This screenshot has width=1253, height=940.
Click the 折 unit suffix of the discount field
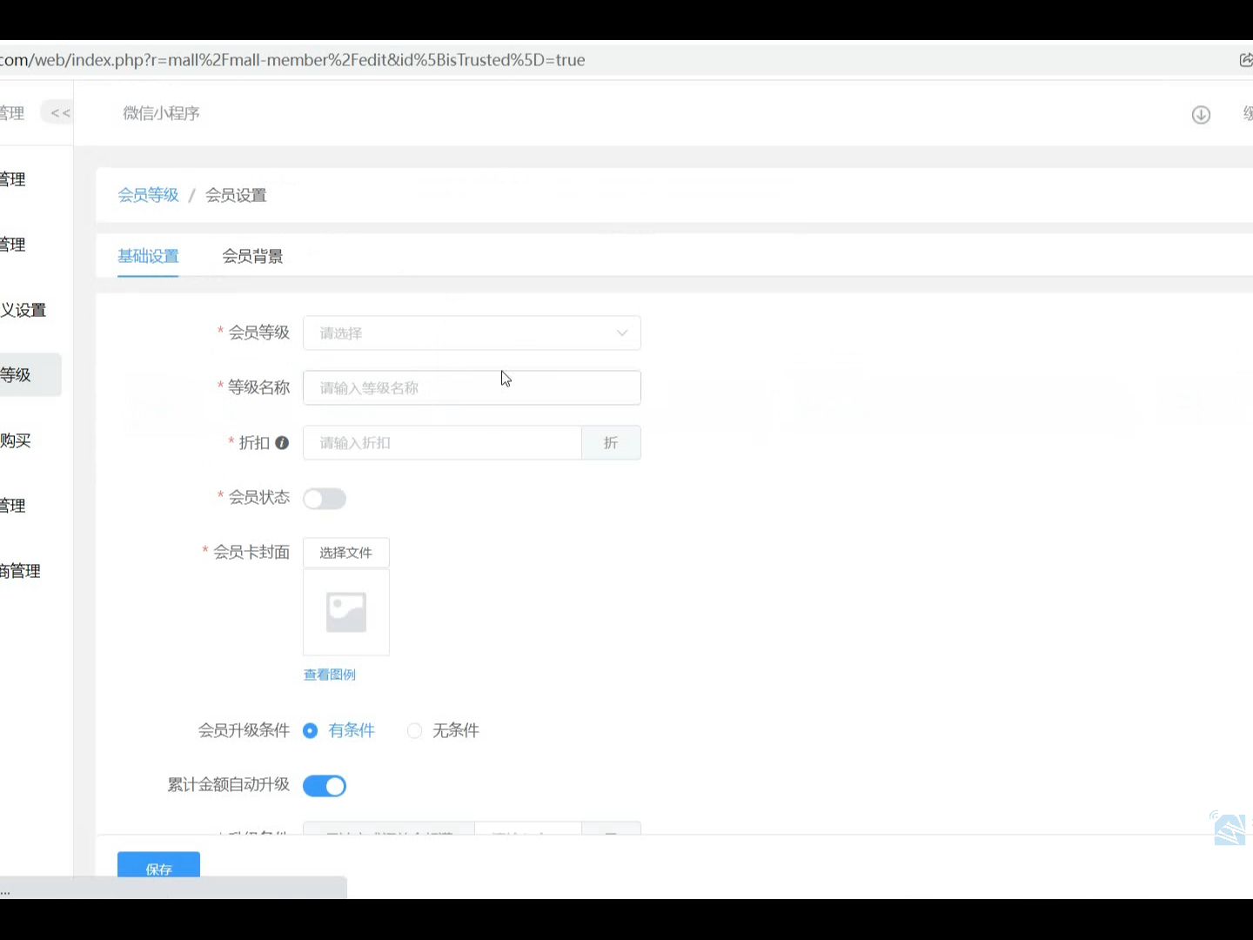tap(611, 443)
